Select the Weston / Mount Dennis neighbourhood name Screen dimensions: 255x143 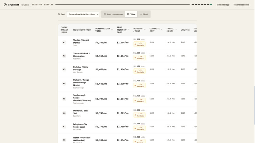[x=81, y=41]
